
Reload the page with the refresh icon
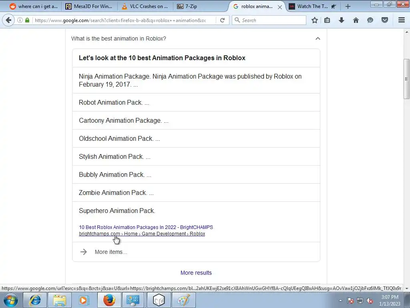(x=223, y=20)
